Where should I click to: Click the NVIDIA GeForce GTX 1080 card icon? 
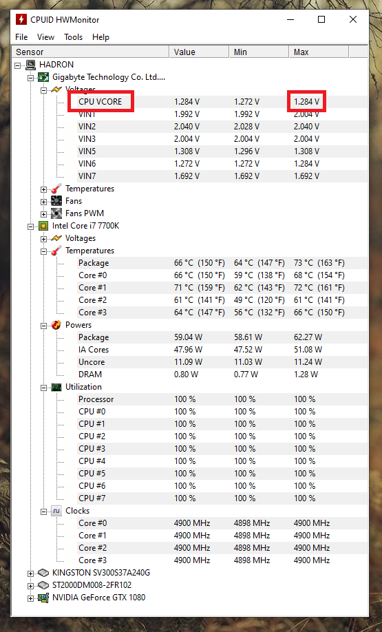pos(43,598)
